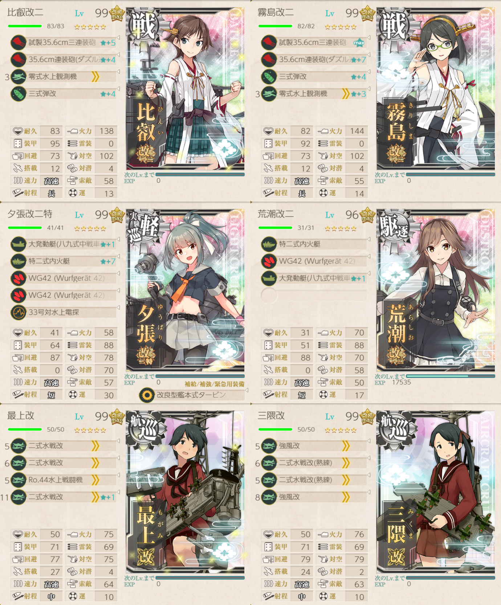Open Mogami's character card portrait
This screenshot has height=605, width=501.
(185, 492)
